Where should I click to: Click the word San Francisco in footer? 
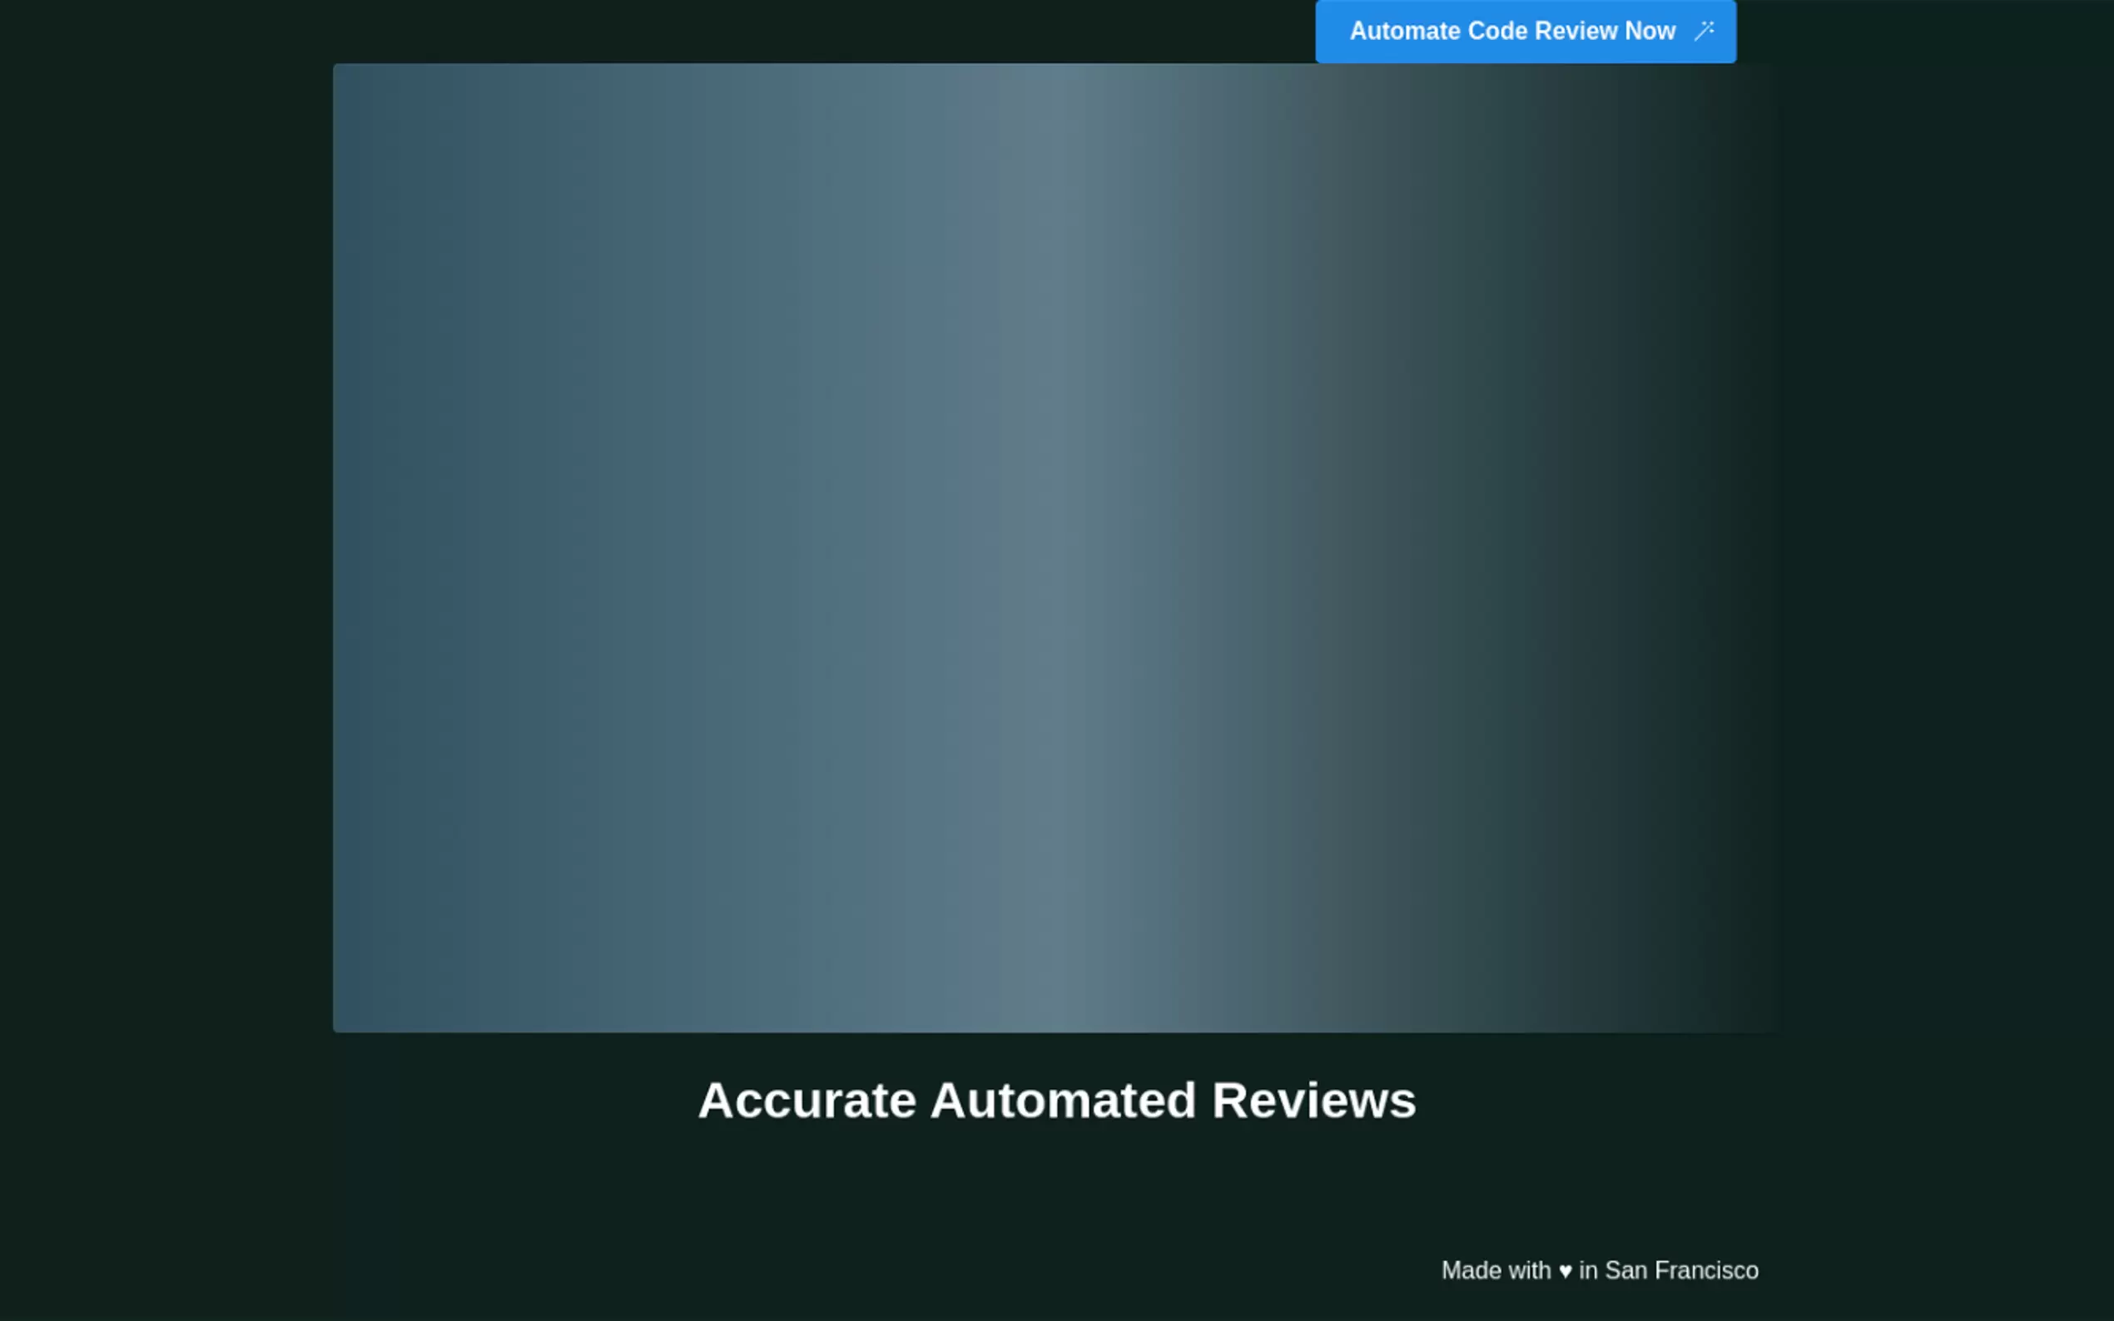[1681, 1270]
